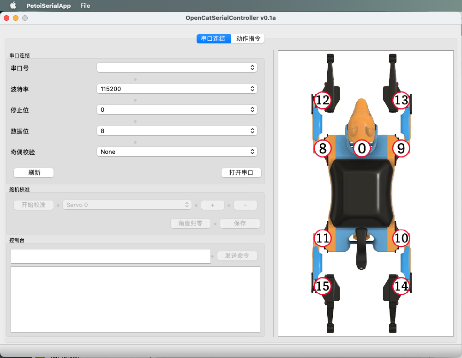
Task: Click the 刷新 refresh button
Action: (x=34, y=172)
